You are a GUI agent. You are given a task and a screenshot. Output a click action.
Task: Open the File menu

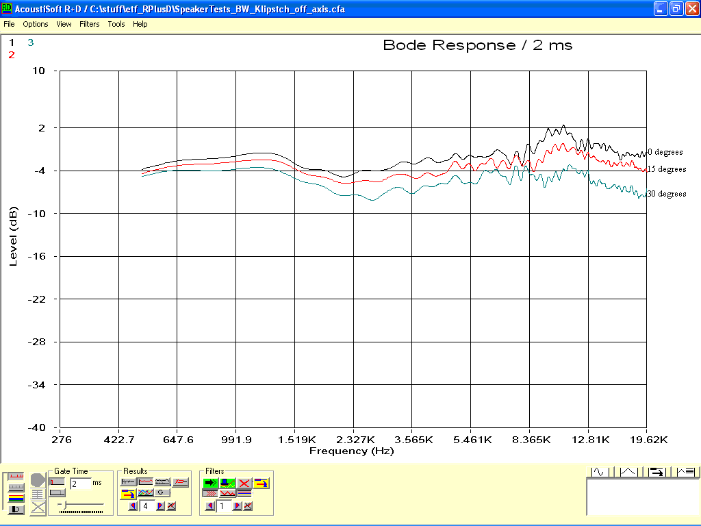pos(9,24)
